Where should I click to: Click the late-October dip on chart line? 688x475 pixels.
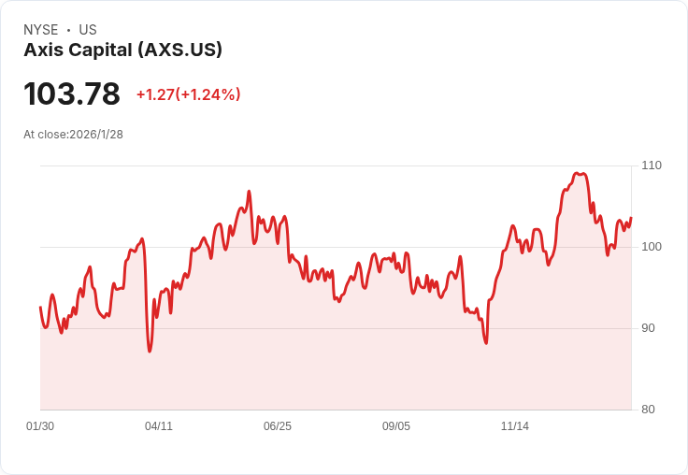click(x=486, y=342)
